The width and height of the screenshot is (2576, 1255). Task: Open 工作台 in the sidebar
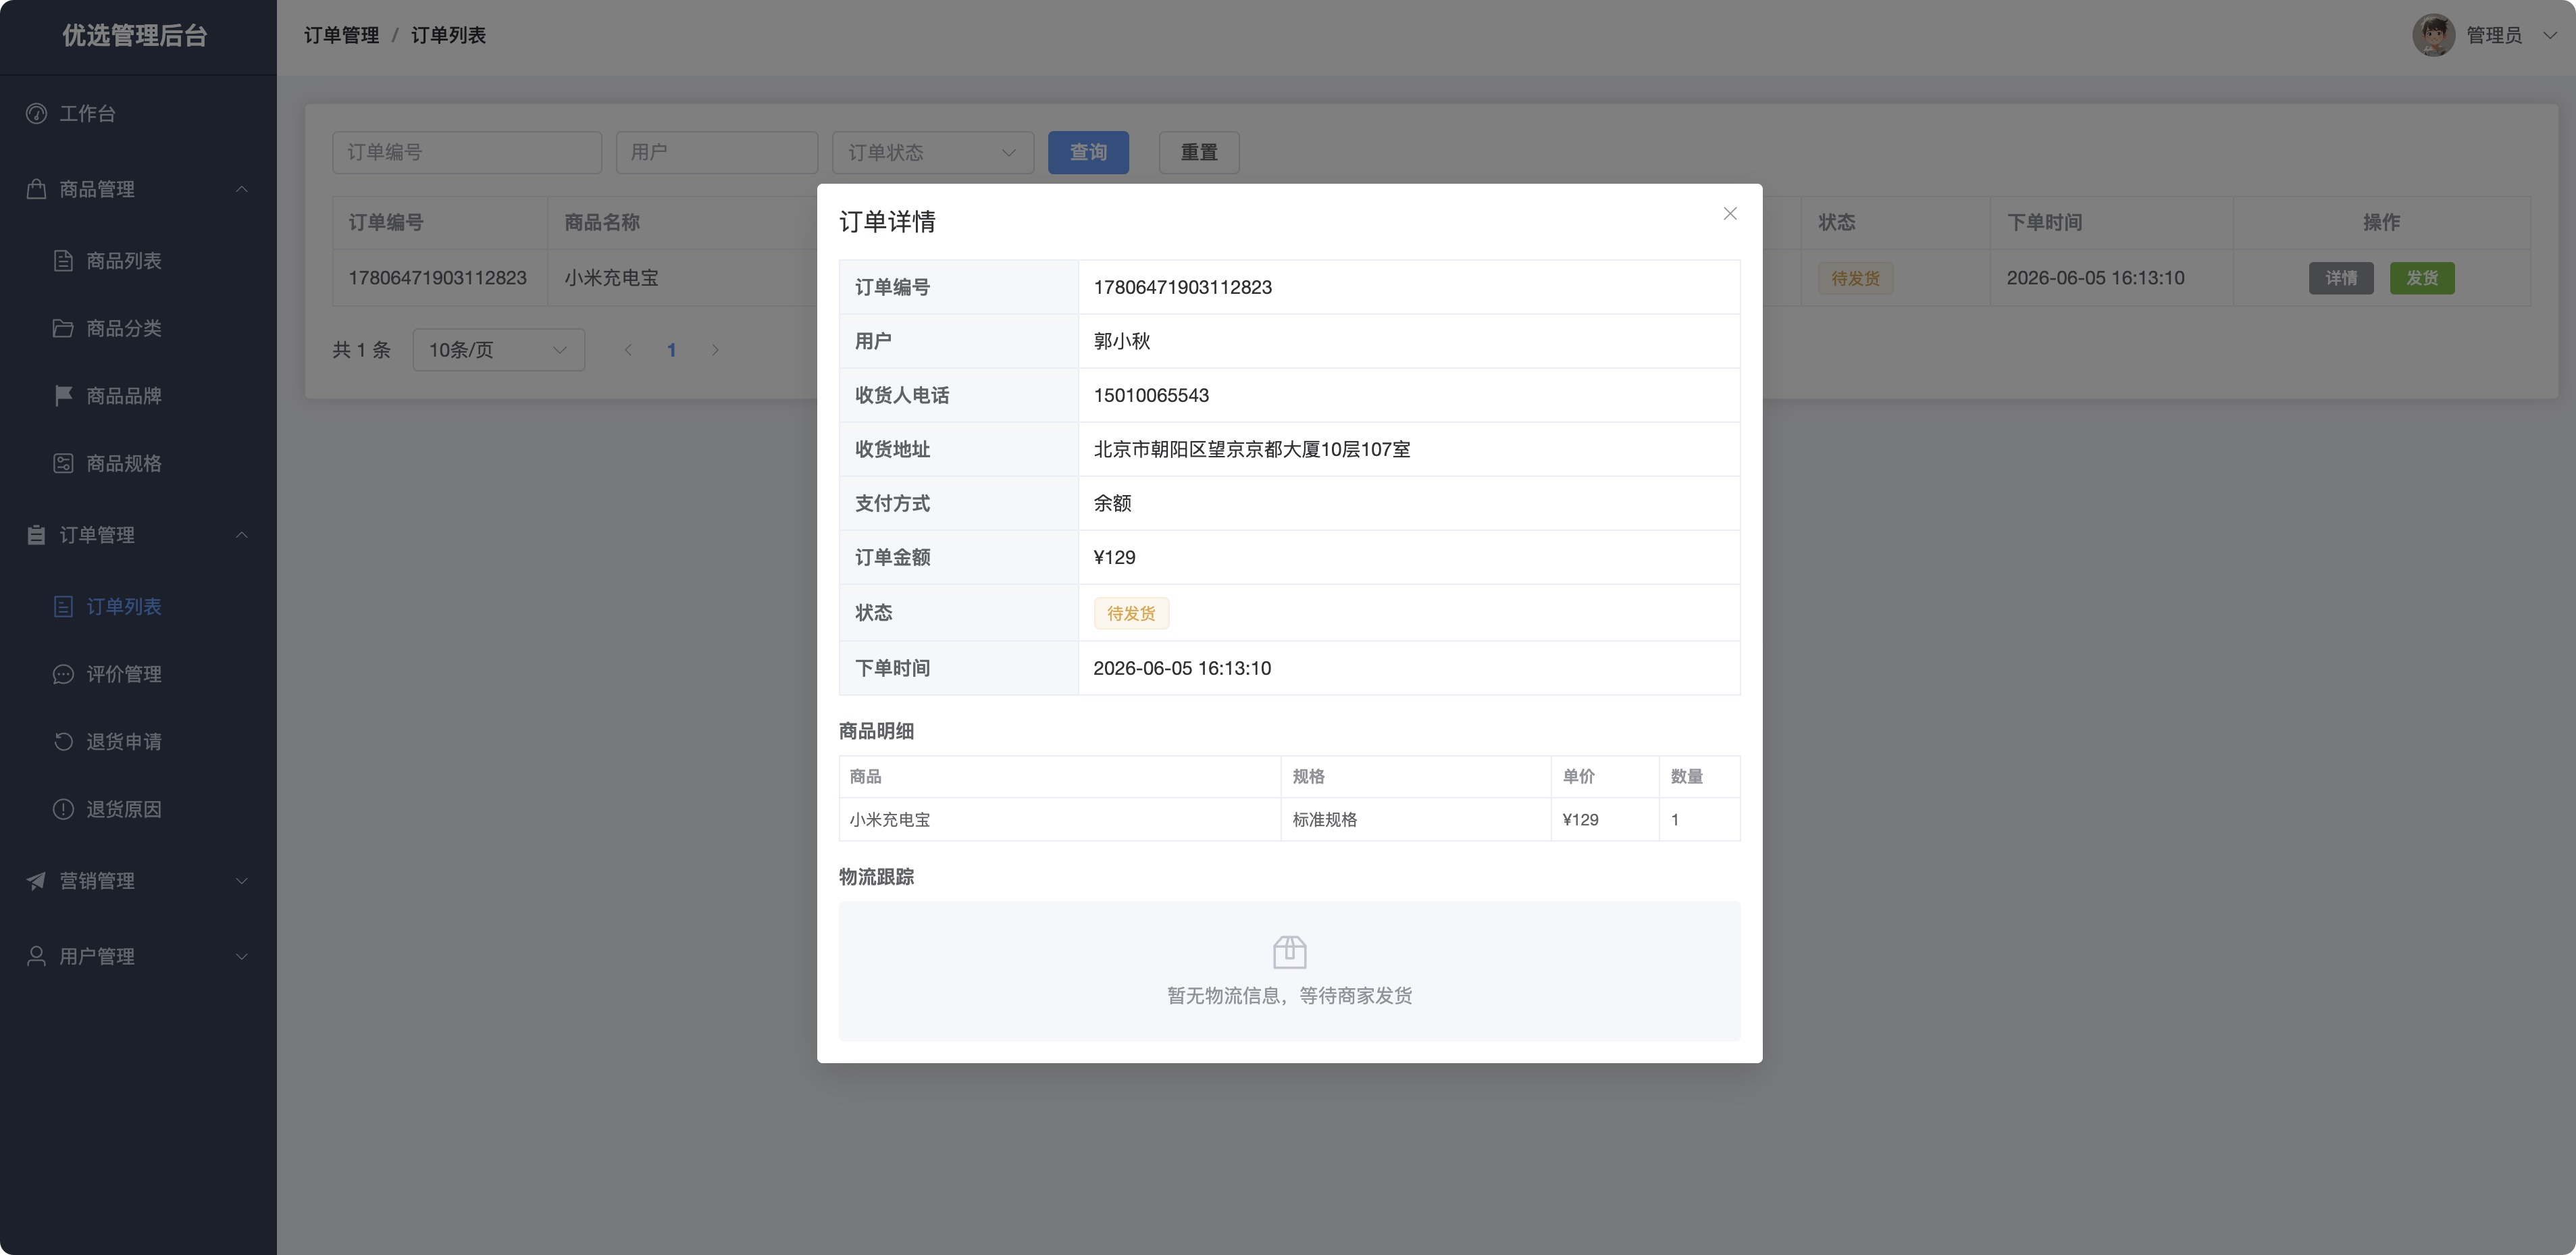(138, 114)
